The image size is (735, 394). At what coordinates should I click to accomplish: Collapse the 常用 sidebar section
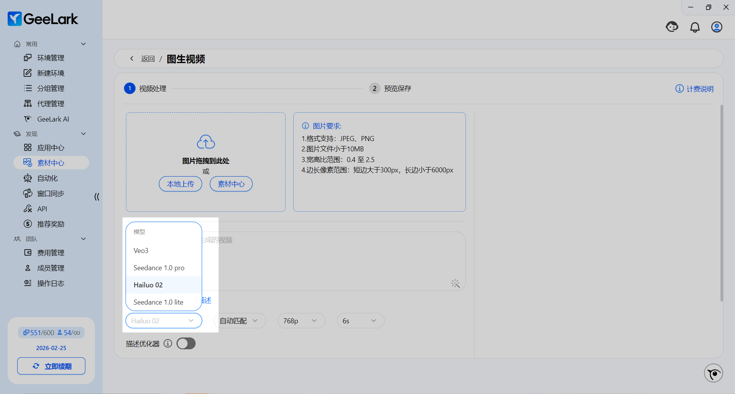point(83,44)
